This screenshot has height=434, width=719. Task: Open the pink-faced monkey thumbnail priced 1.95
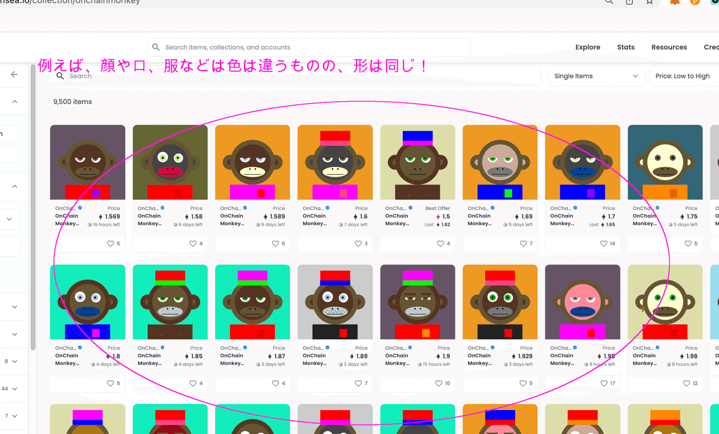tap(582, 302)
